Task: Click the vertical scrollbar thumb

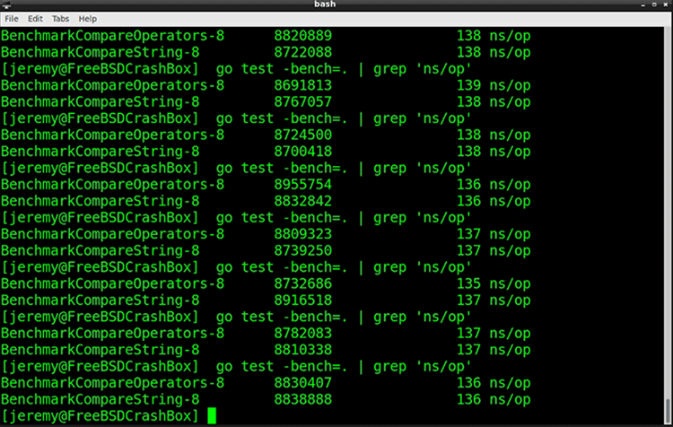Action: (x=668, y=411)
